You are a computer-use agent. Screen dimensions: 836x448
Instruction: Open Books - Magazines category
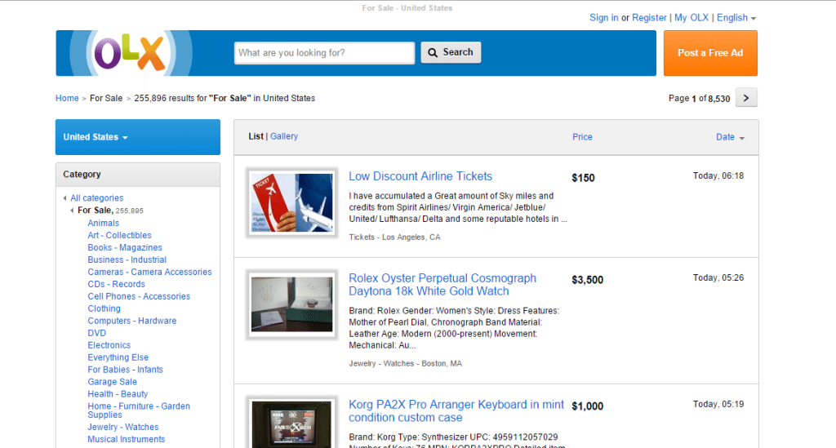coord(125,248)
